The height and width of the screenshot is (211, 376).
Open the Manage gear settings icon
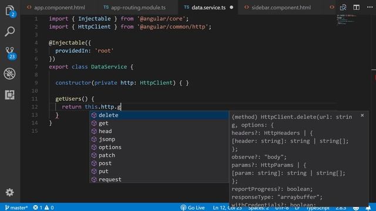click(9, 192)
